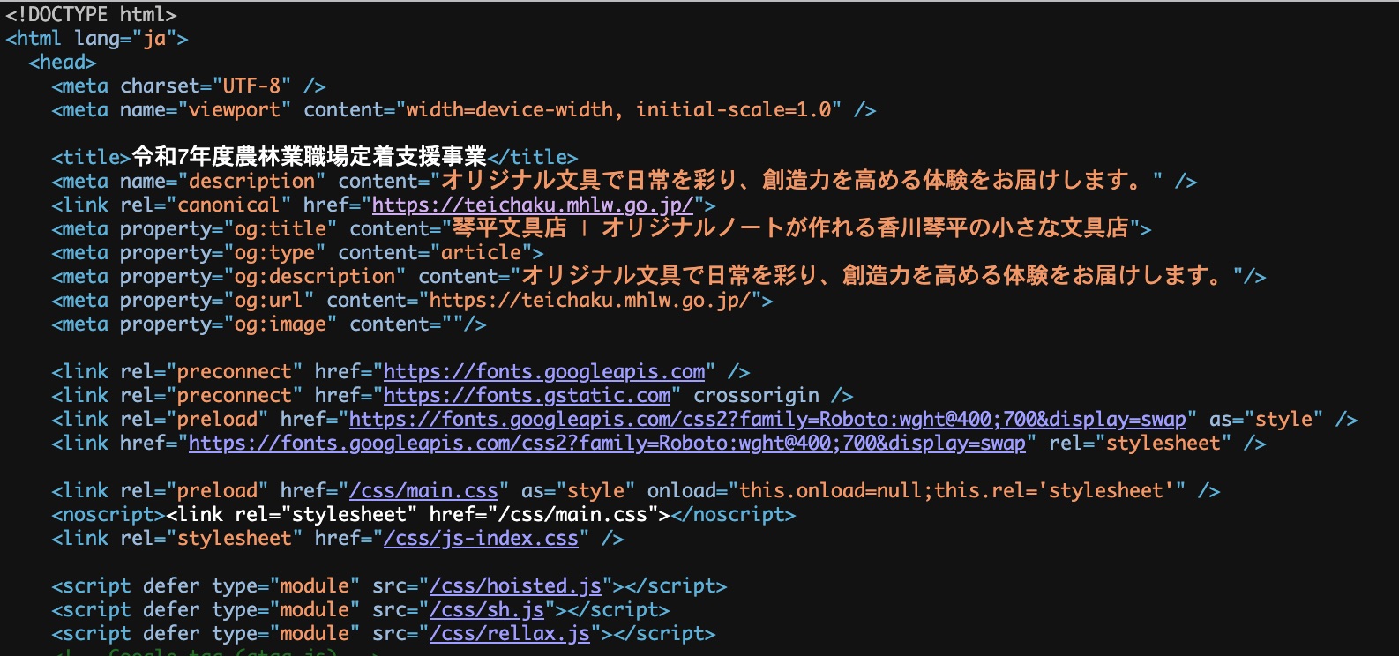Click "defer" on the hoisted.js script line
The height and width of the screenshot is (656, 1399).
click(x=172, y=586)
